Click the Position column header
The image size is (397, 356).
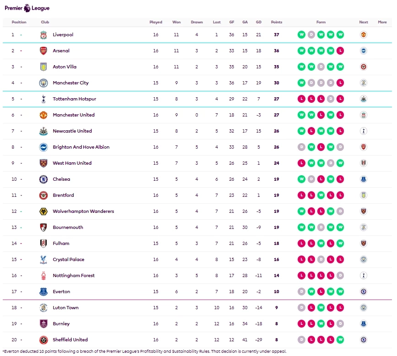(x=19, y=22)
